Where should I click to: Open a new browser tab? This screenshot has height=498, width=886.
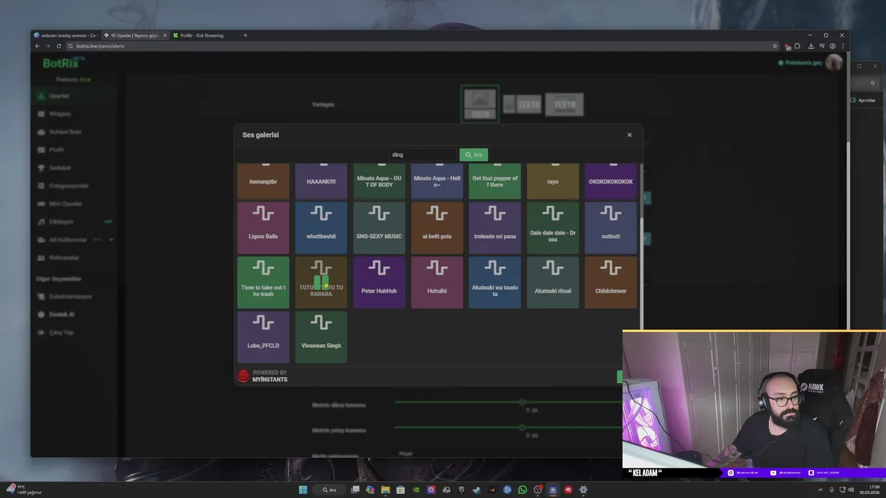coord(245,35)
